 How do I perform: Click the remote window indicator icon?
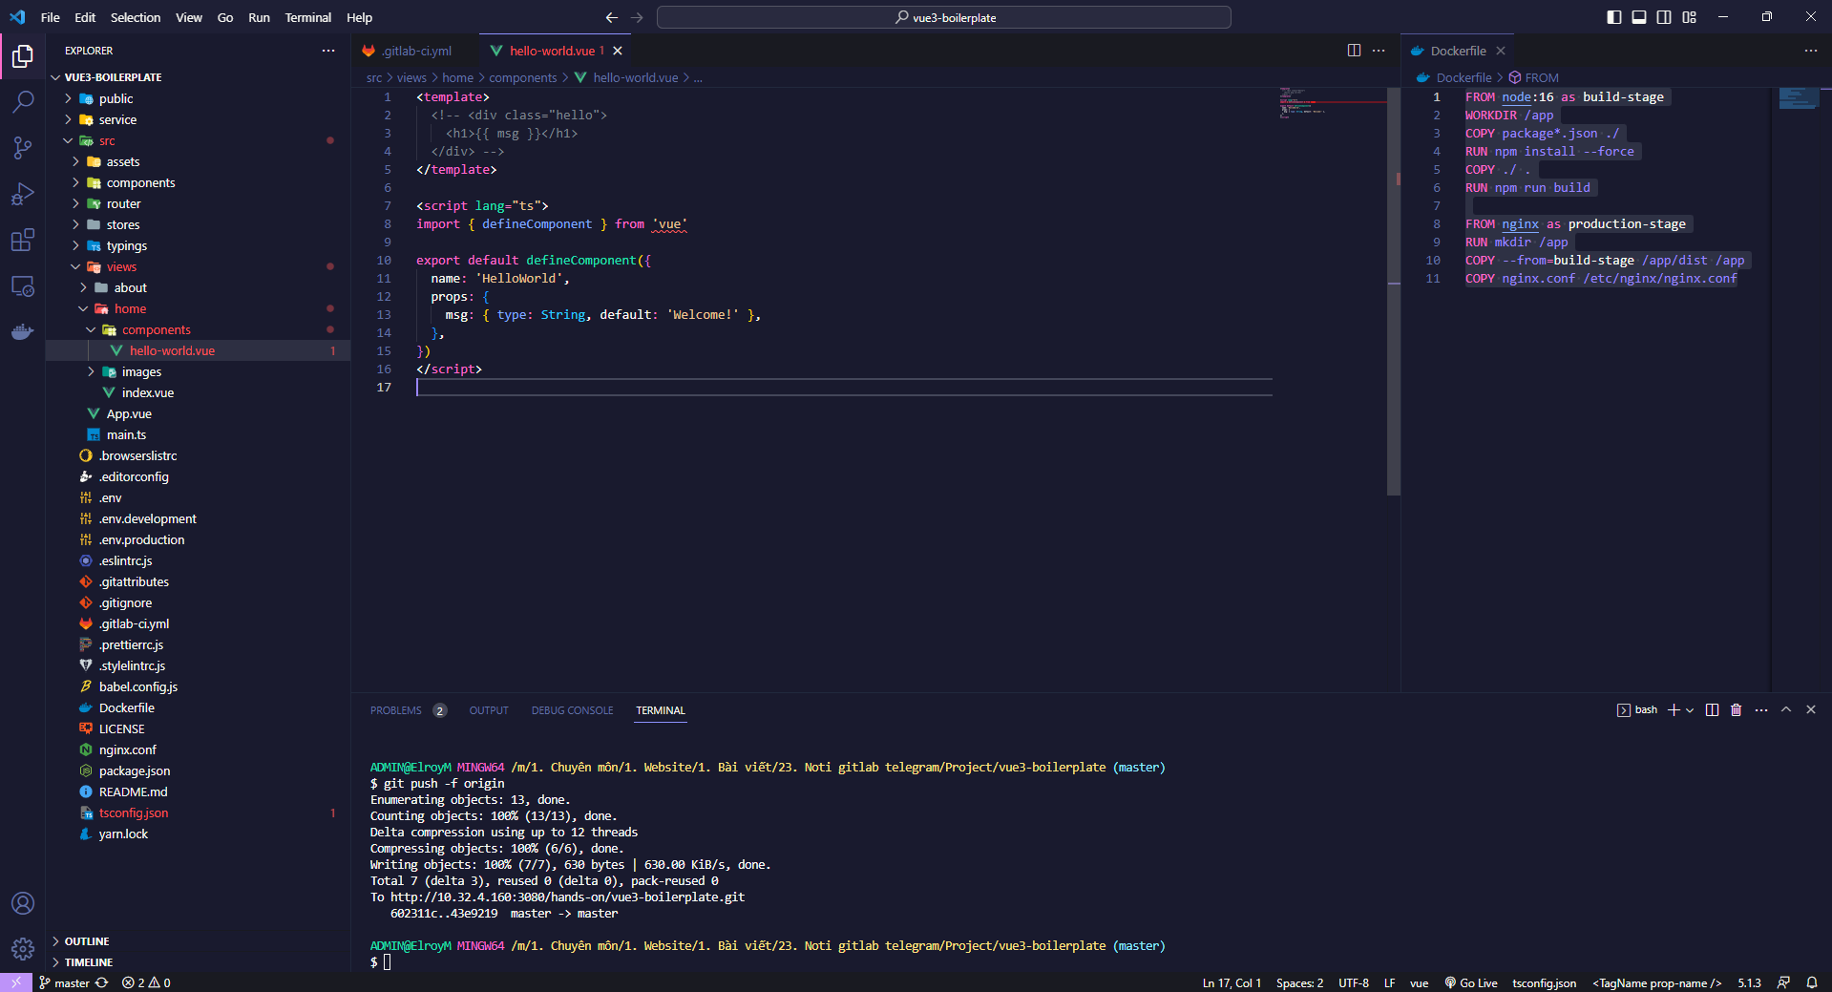(16, 982)
